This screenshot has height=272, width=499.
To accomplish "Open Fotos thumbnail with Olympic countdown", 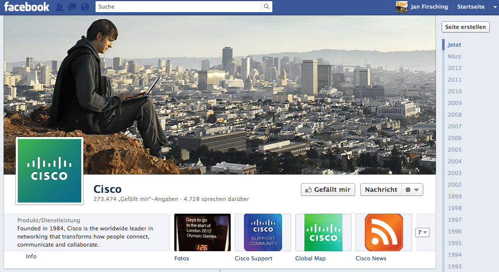I will coord(202,232).
